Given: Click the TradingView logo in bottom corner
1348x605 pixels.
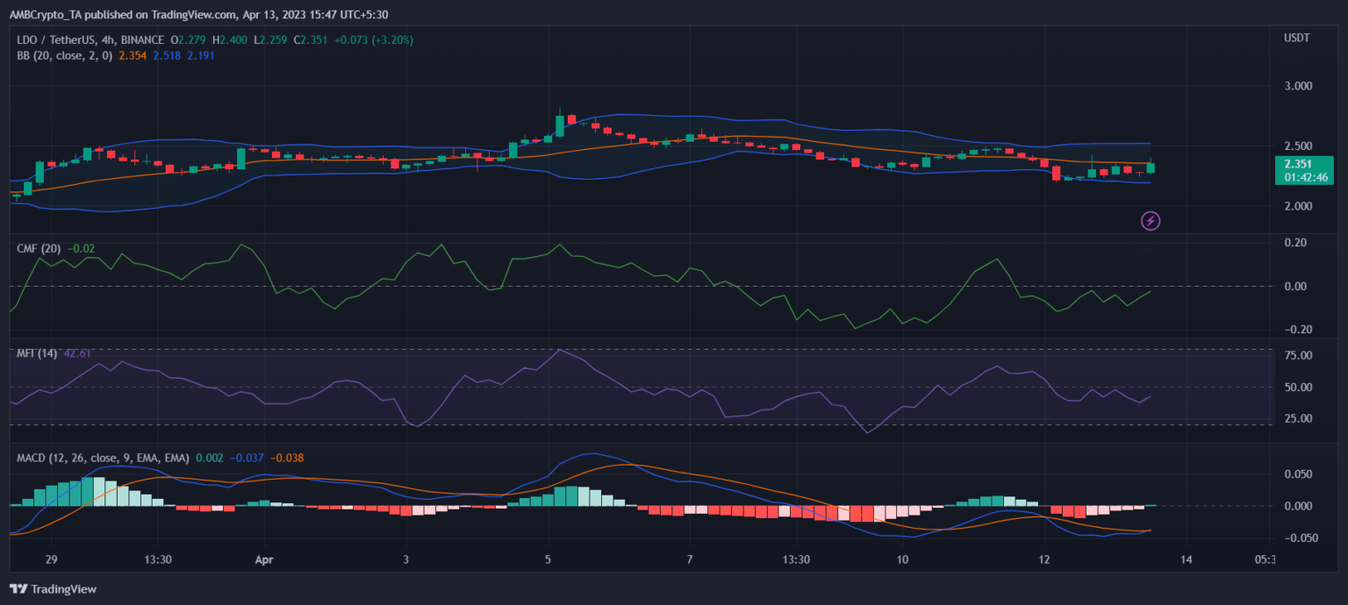Looking at the screenshot, I should pos(53,589).
